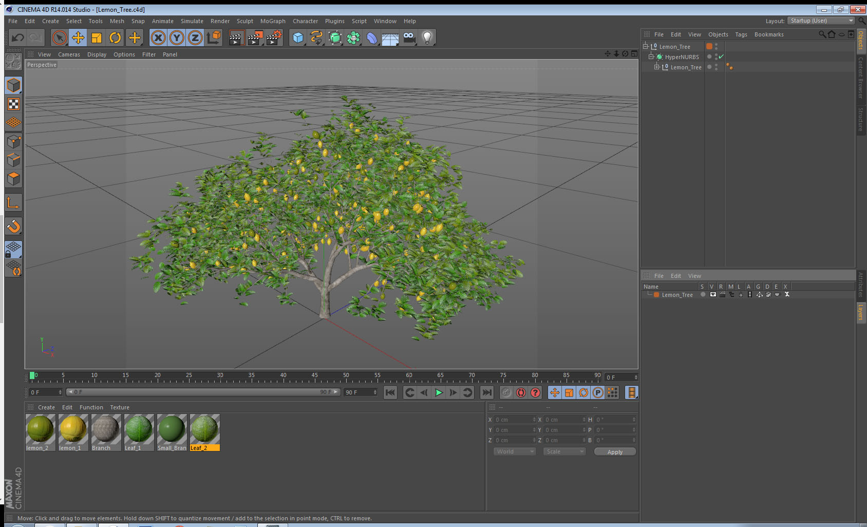Click the Array modeling objects icon
Image resolution: width=867 pixels, height=527 pixels.
pyautogui.click(x=353, y=37)
